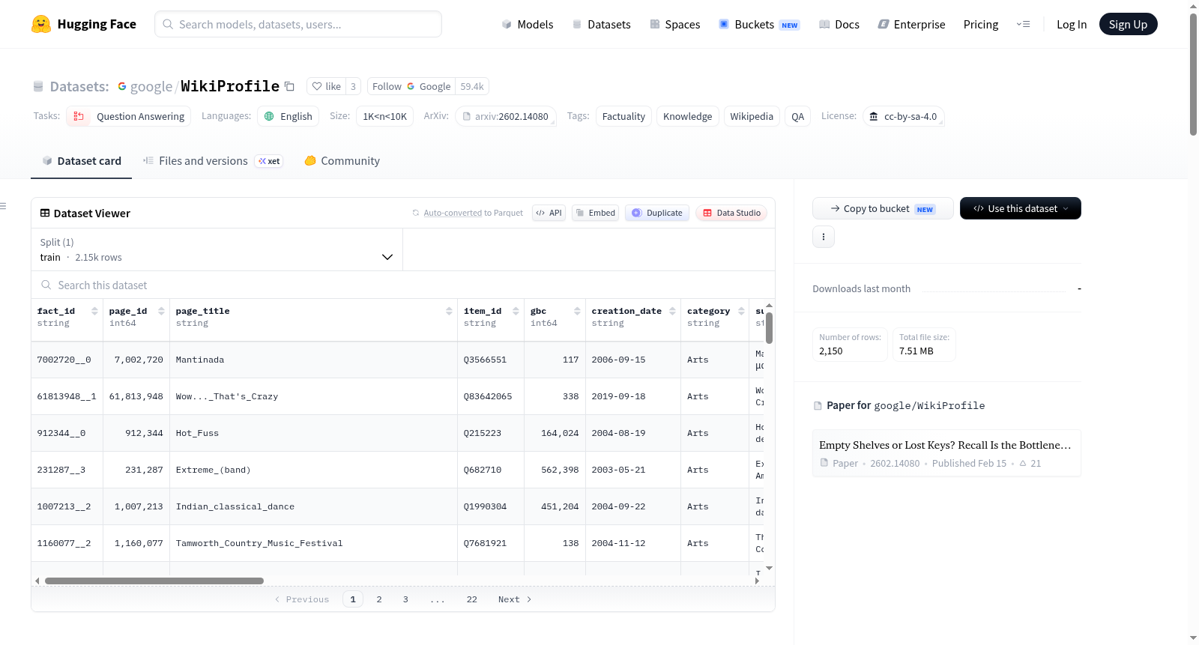This screenshot has width=1199, height=645.
Task: Click the Copy to bucket button
Action: point(883,208)
